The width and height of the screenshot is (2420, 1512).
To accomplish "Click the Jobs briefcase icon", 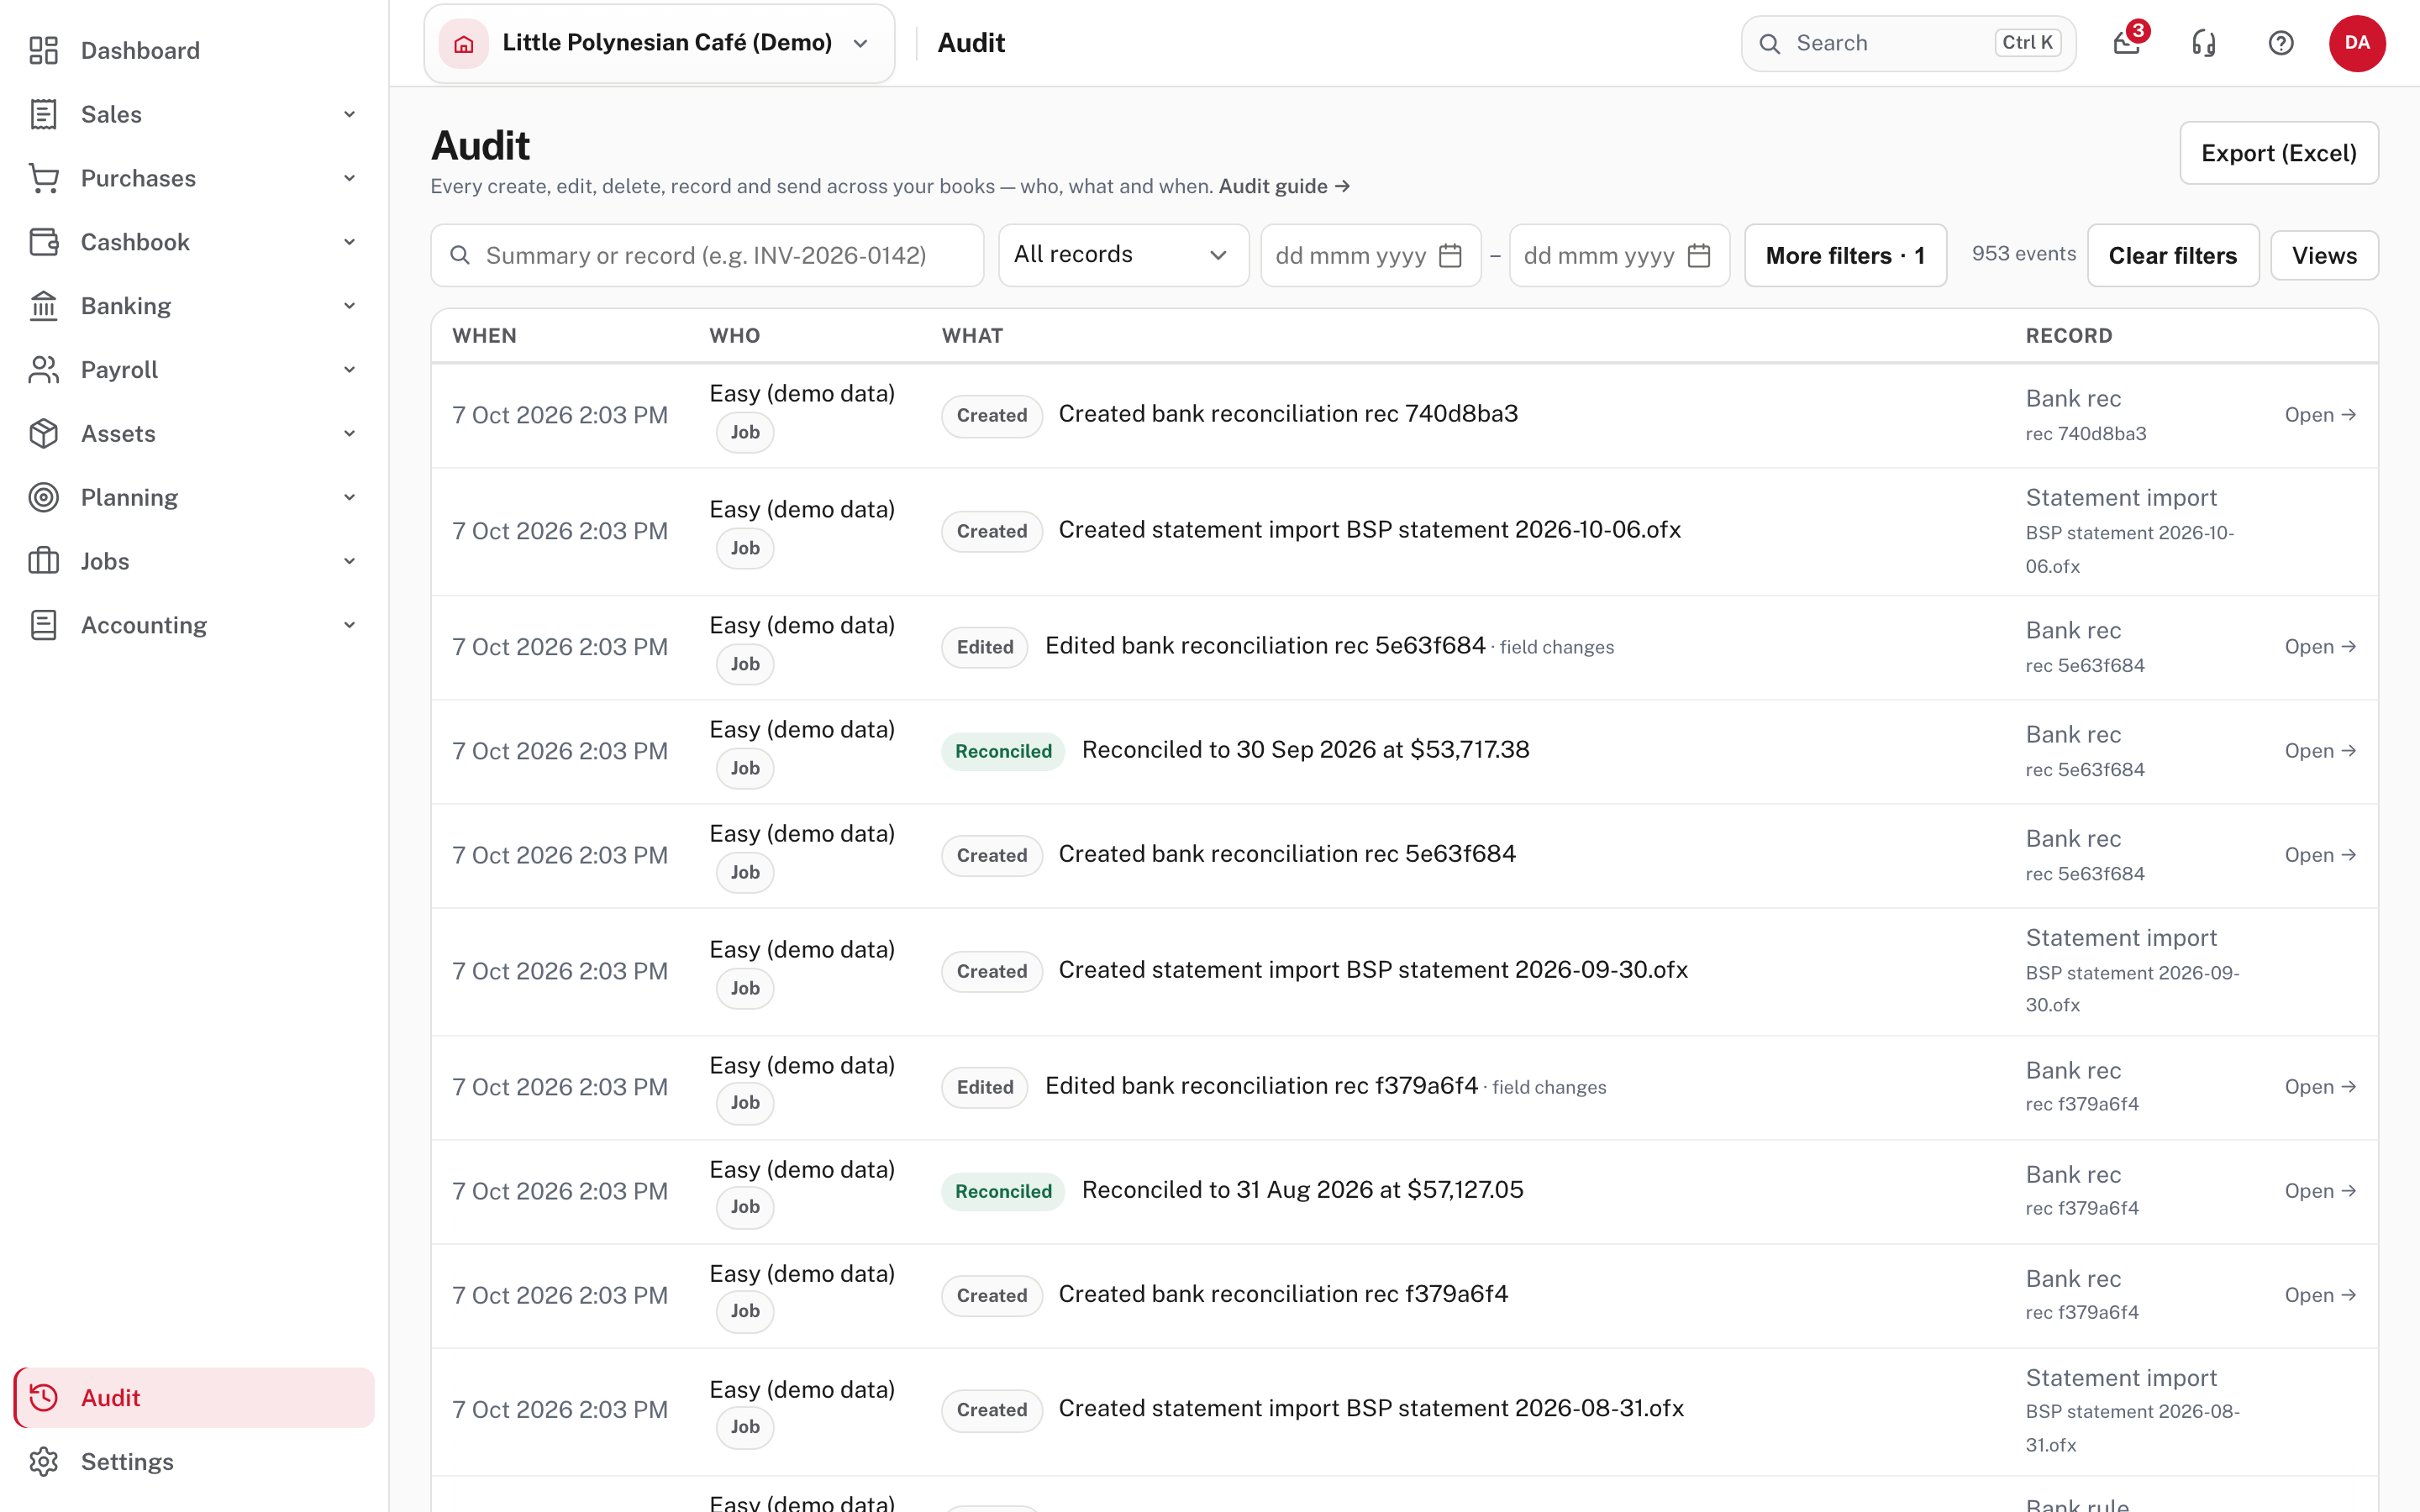I will (43, 561).
